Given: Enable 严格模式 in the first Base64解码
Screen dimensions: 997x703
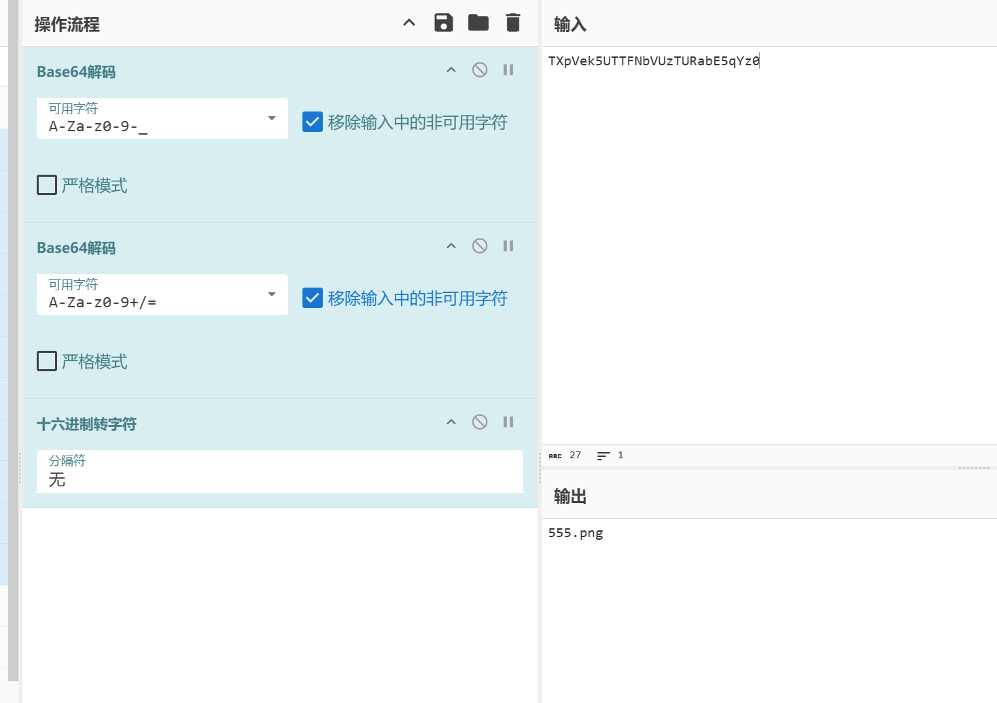Looking at the screenshot, I should click(x=47, y=185).
